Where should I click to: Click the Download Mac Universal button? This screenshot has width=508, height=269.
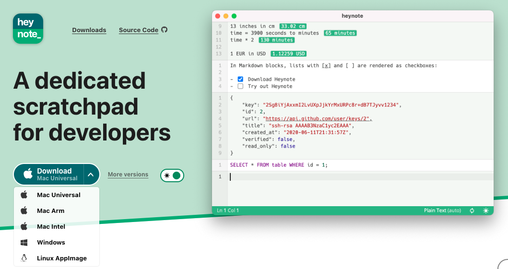(48, 174)
